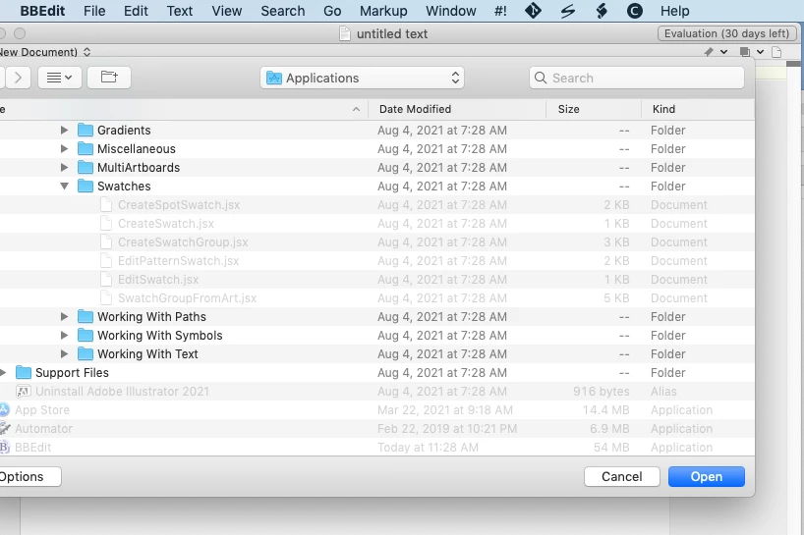Select the MultiArtboards folder icon
Screen dimensions: 804x535
point(86,168)
